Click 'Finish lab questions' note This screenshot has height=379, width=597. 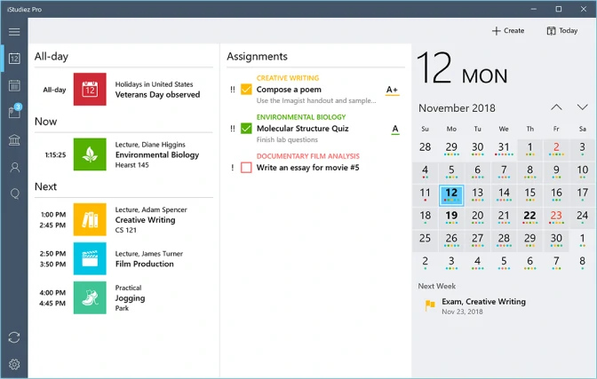(x=287, y=139)
